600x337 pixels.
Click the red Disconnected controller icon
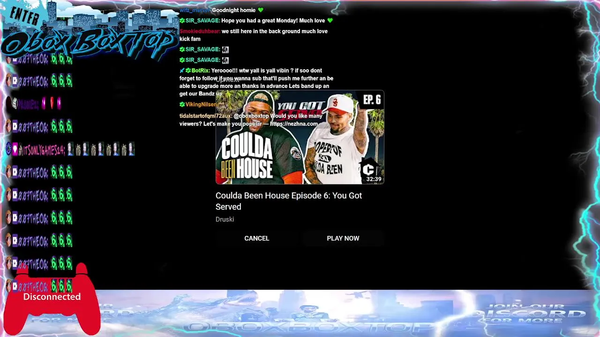52,300
